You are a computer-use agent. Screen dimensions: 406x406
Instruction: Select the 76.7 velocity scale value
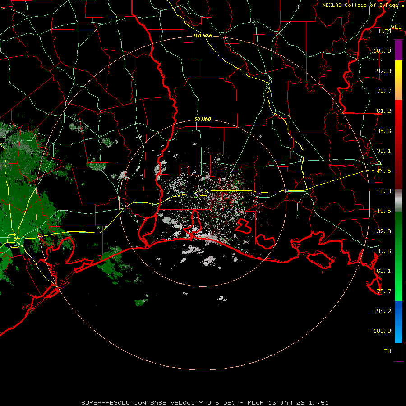[384, 91]
